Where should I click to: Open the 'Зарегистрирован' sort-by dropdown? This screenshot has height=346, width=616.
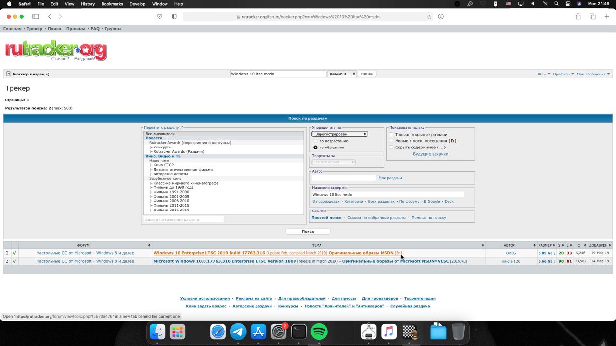coord(340,134)
